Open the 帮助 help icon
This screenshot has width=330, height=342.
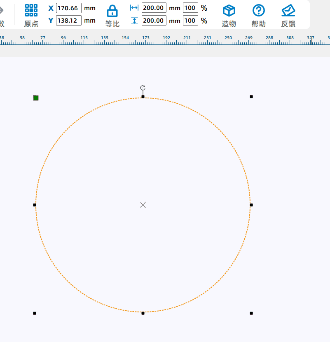pos(258,11)
